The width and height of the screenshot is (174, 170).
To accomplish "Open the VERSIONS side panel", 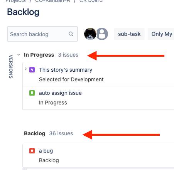I will click(x=11, y=67).
